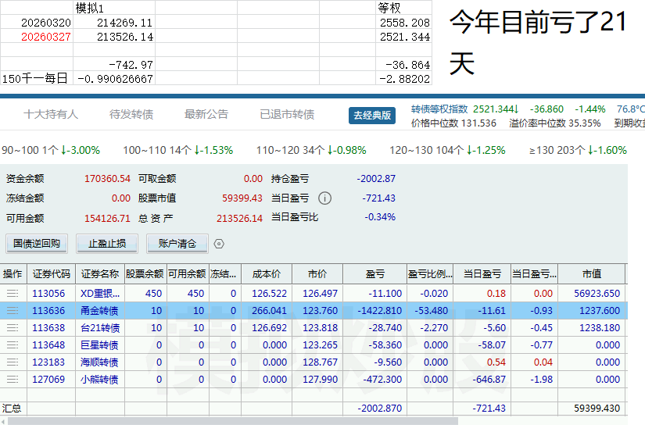Go to the 最新公告 tab
The height and width of the screenshot is (439, 645).
point(206,115)
